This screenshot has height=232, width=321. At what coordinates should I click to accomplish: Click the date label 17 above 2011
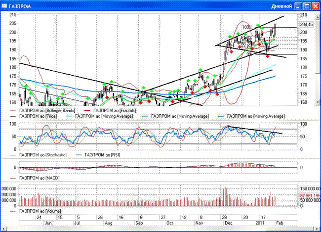point(263,218)
